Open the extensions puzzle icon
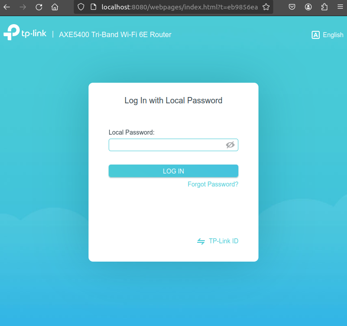The image size is (347, 326). coord(324,7)
